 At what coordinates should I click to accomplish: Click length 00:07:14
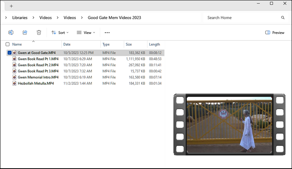pyautogui.click(x=155, y=77)
